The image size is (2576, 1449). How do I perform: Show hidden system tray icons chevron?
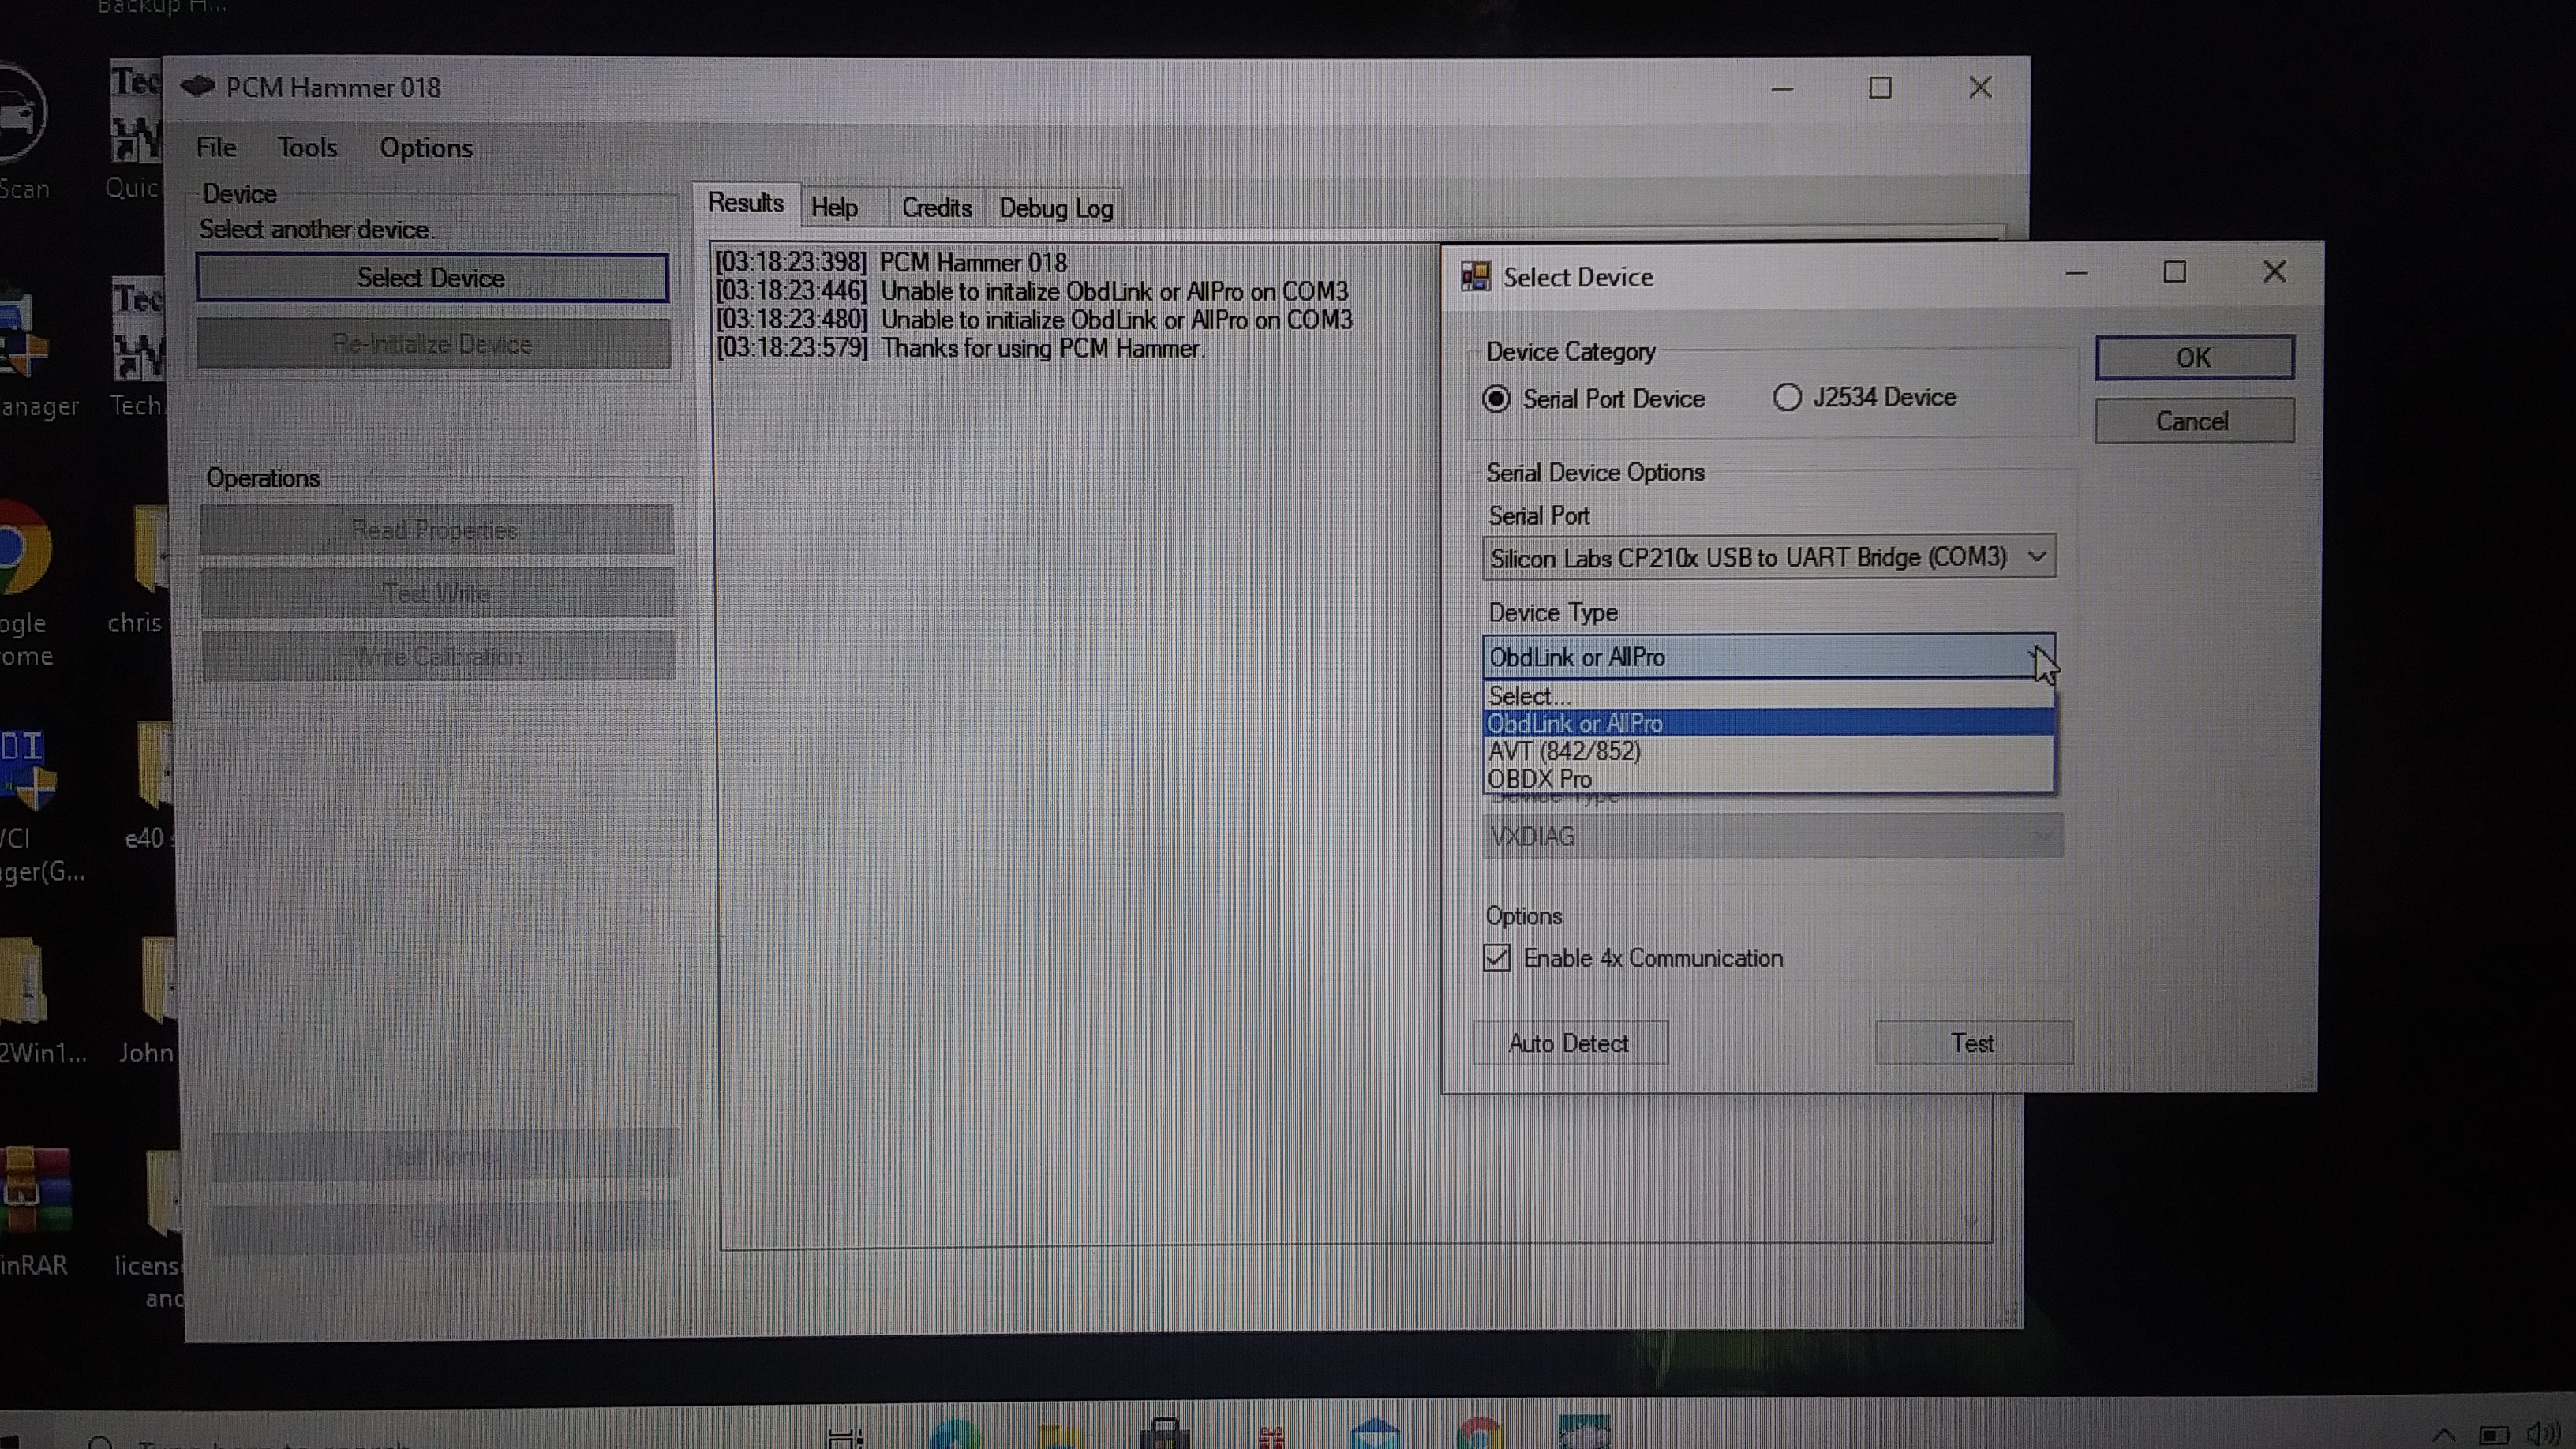pos(2443,1436)
